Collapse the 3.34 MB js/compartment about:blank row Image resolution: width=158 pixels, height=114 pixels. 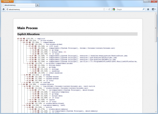click(x=62, y=90)
